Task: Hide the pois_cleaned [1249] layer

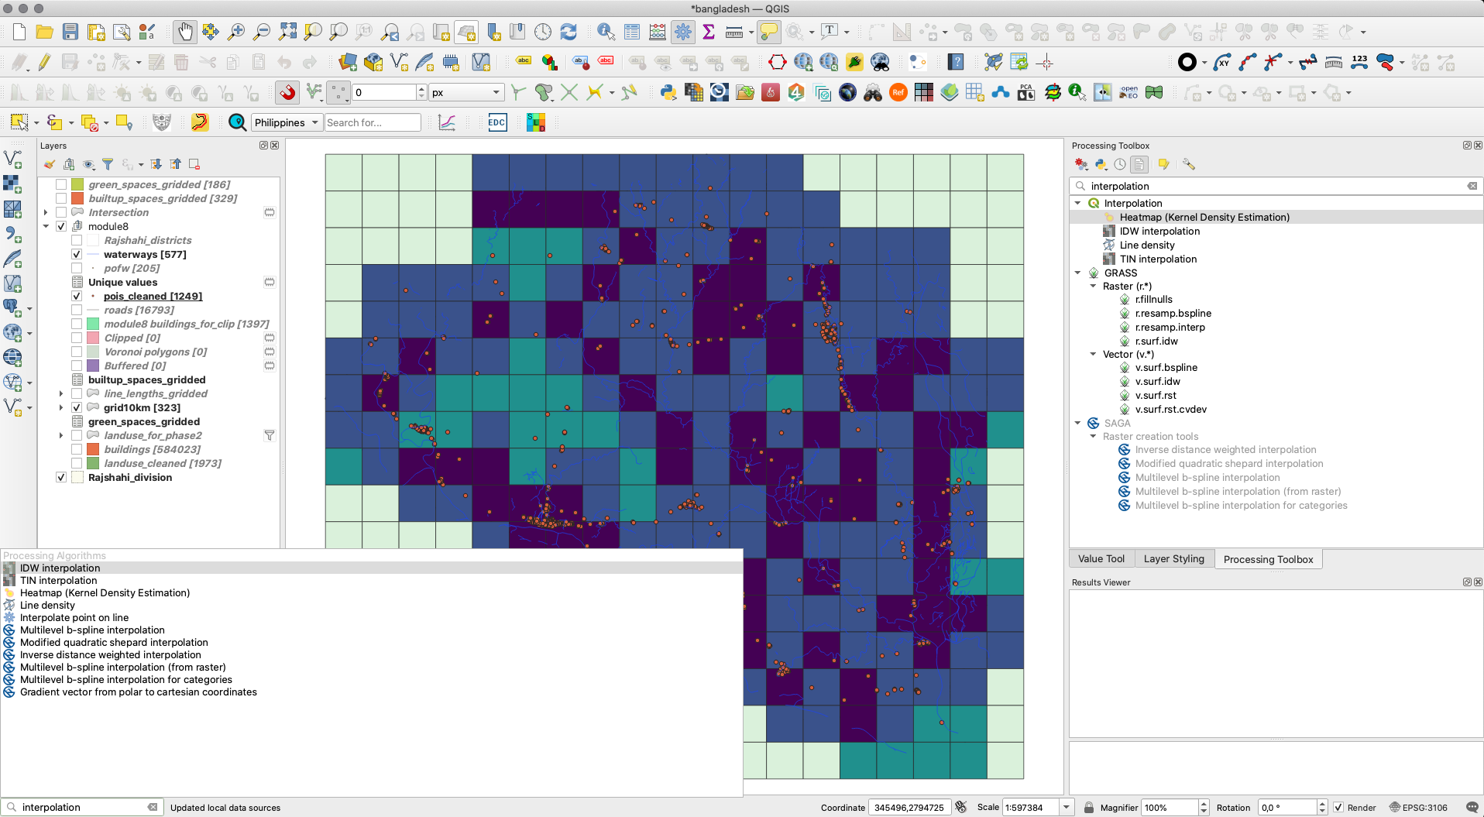Action: [77, 296]
